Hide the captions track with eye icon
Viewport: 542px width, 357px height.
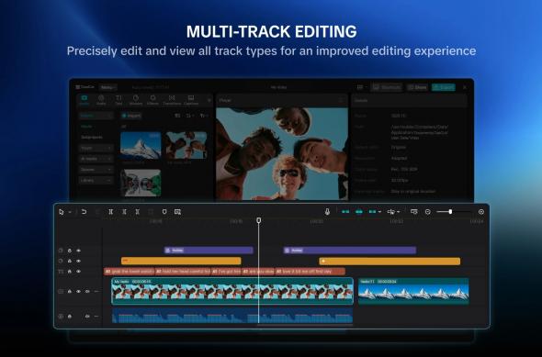click(78, 272)
